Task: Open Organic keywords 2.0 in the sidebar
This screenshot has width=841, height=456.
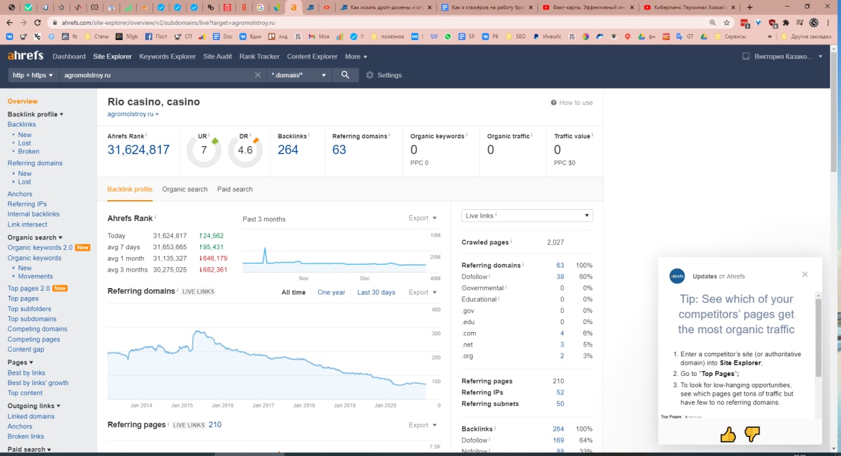Action: [x=40, y=247]
